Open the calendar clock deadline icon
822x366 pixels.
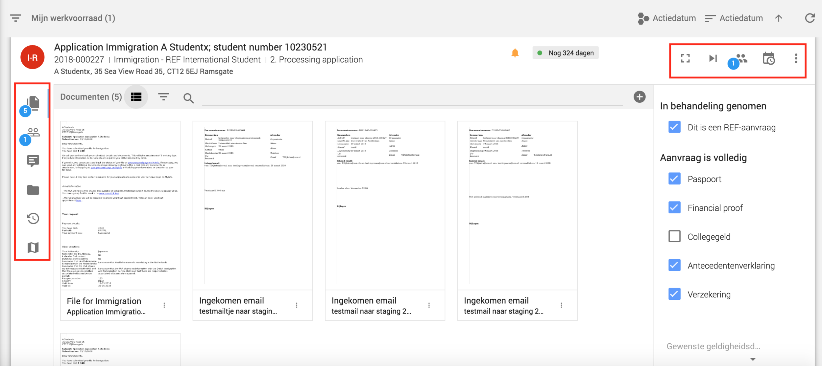pos(768,59)
